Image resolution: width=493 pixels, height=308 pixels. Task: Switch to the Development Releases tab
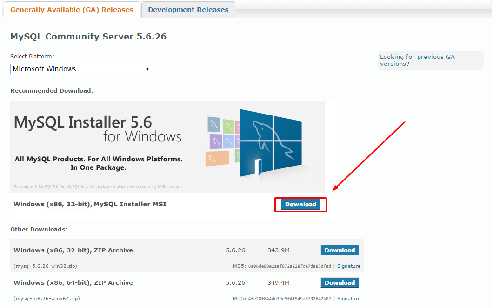188,9
